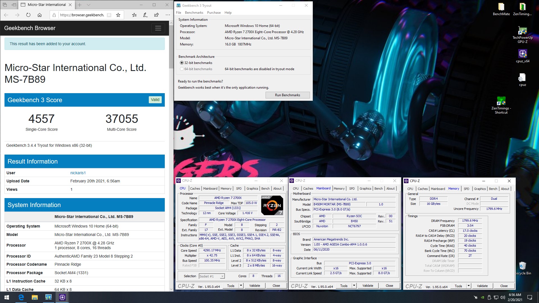Click Tools button in first CPU-Z window

[231, 286]
